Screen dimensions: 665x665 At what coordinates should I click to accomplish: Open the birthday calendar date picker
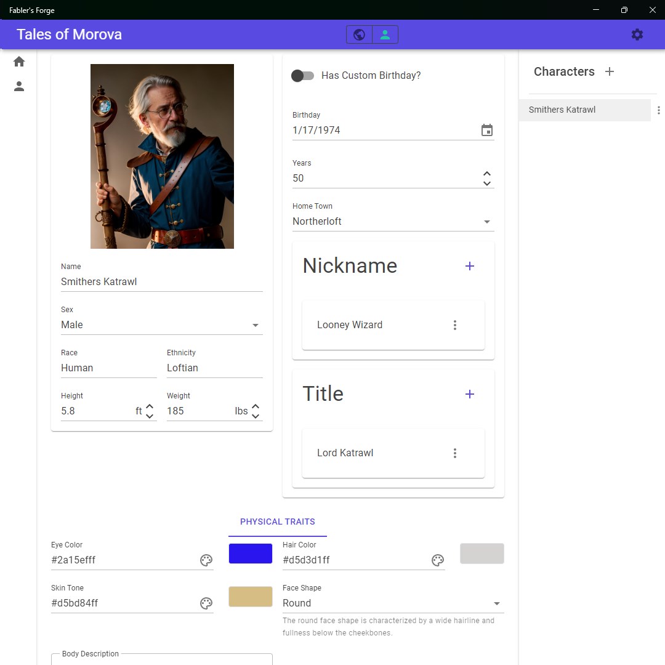click(487, 130)
